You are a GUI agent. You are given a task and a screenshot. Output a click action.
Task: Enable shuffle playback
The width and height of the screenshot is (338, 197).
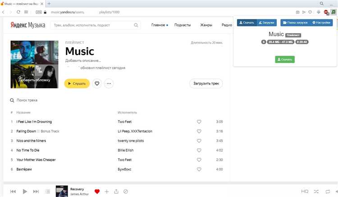tap(316, 191)
